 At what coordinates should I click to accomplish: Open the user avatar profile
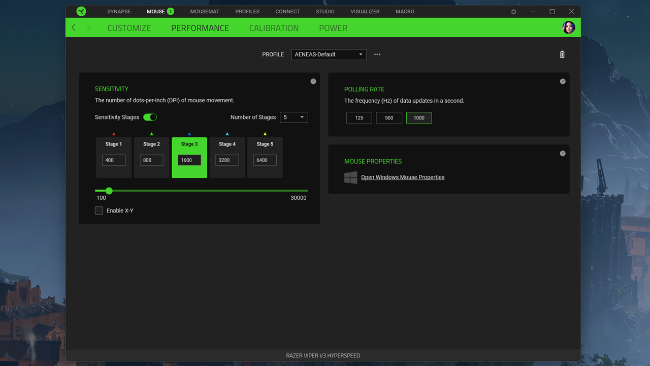click(x=569, y=27)
